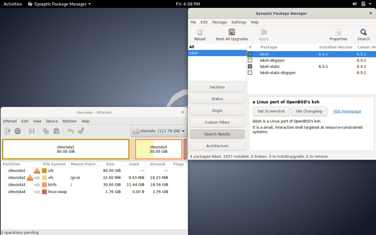
Task: Click the Get Changelog button
Action: pos(309,111)
